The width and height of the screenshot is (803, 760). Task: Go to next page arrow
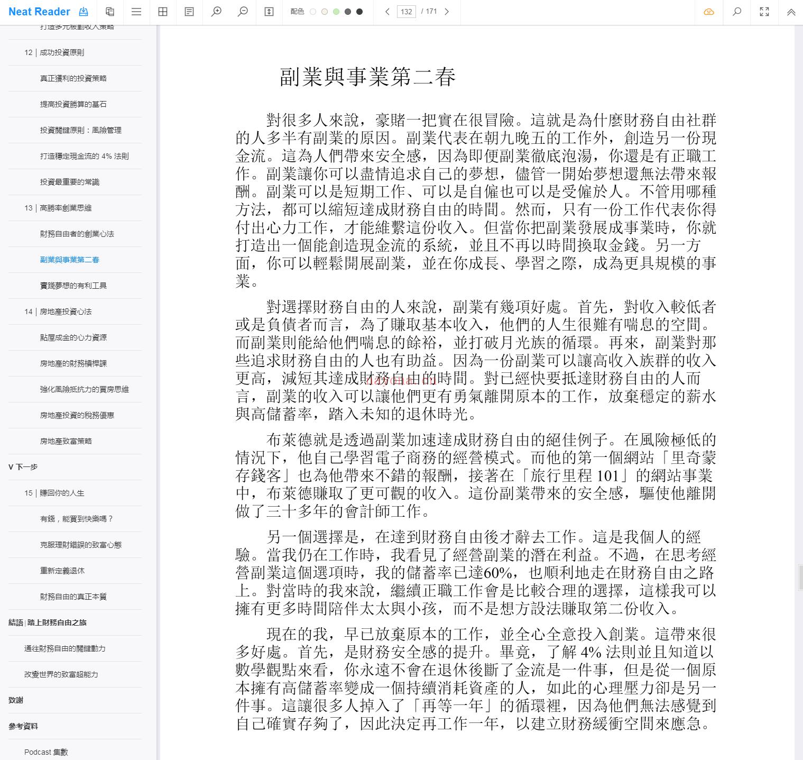pyautogui.click(x=447, y=12)
